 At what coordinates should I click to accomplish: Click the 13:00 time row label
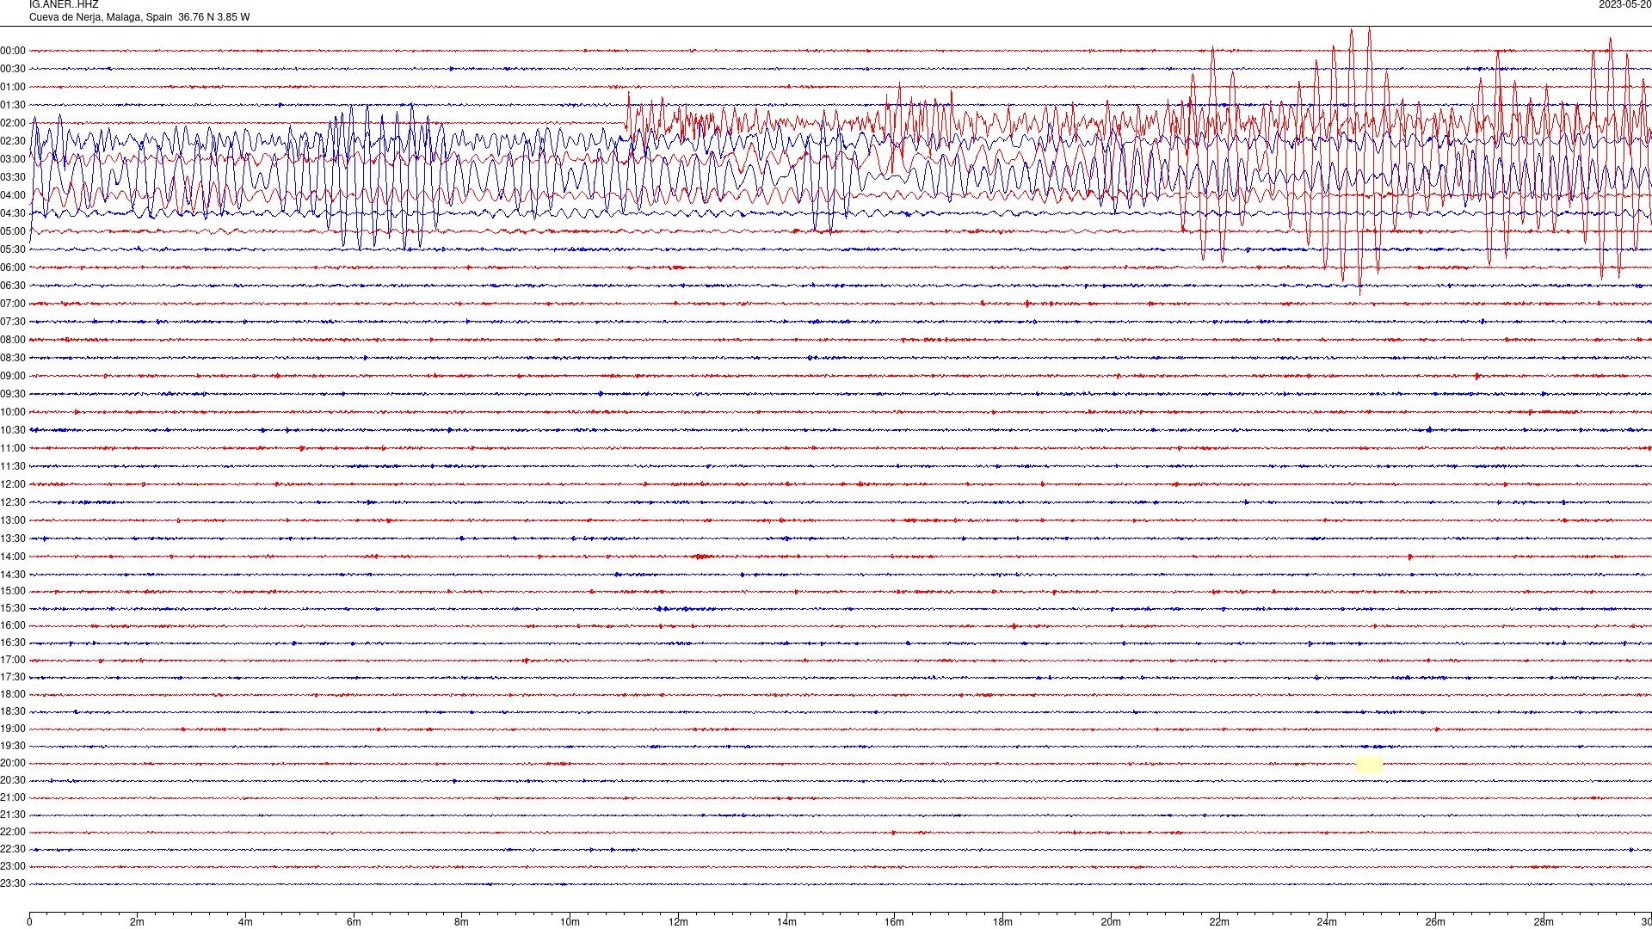pyautogui.click(x=13, y=520)
